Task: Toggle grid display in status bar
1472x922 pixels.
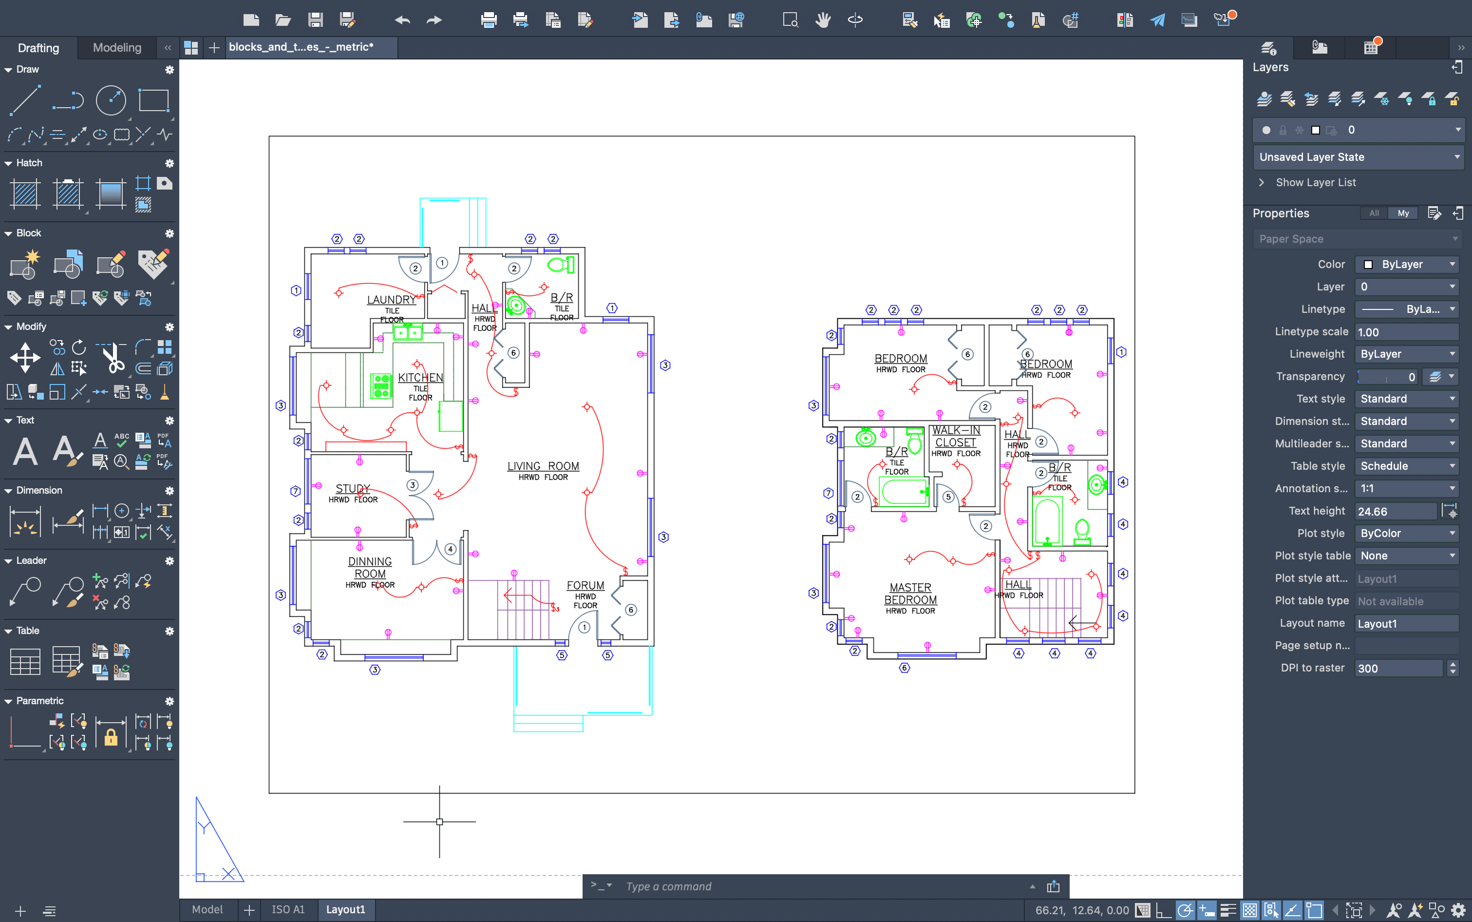Action: [x=1143, y=910]
